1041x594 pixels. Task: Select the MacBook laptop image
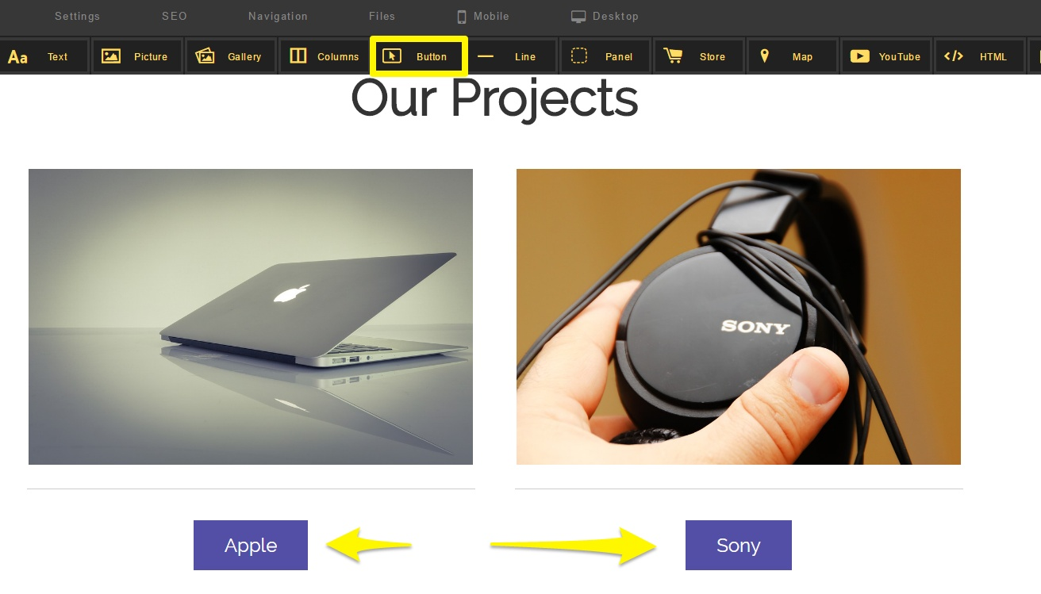(251, 316)
